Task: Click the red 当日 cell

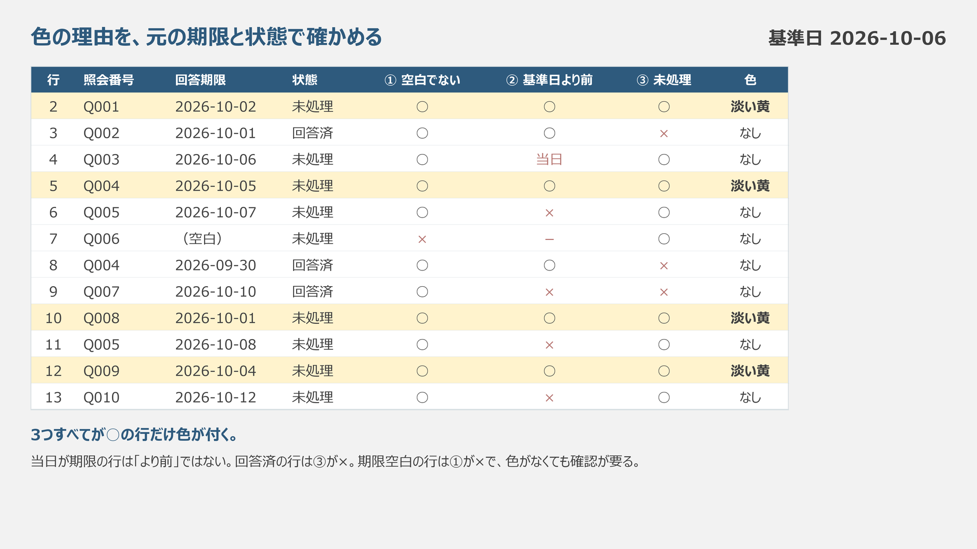Action: [x=549, y=160]
